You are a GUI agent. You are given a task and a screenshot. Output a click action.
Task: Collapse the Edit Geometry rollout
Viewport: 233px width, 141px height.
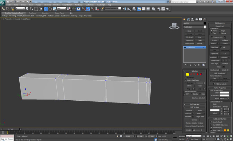[x=220, y=23]
